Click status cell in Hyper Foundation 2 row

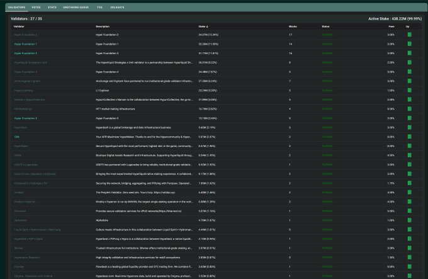pyautogui.click(x=327, y=35)
